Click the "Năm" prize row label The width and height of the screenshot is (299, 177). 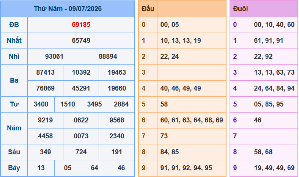click(14, 128)
